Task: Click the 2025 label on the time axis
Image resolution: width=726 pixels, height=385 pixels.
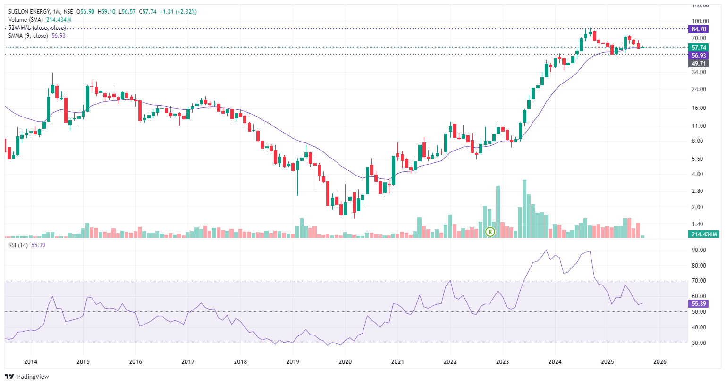Action: click(608, 362)
